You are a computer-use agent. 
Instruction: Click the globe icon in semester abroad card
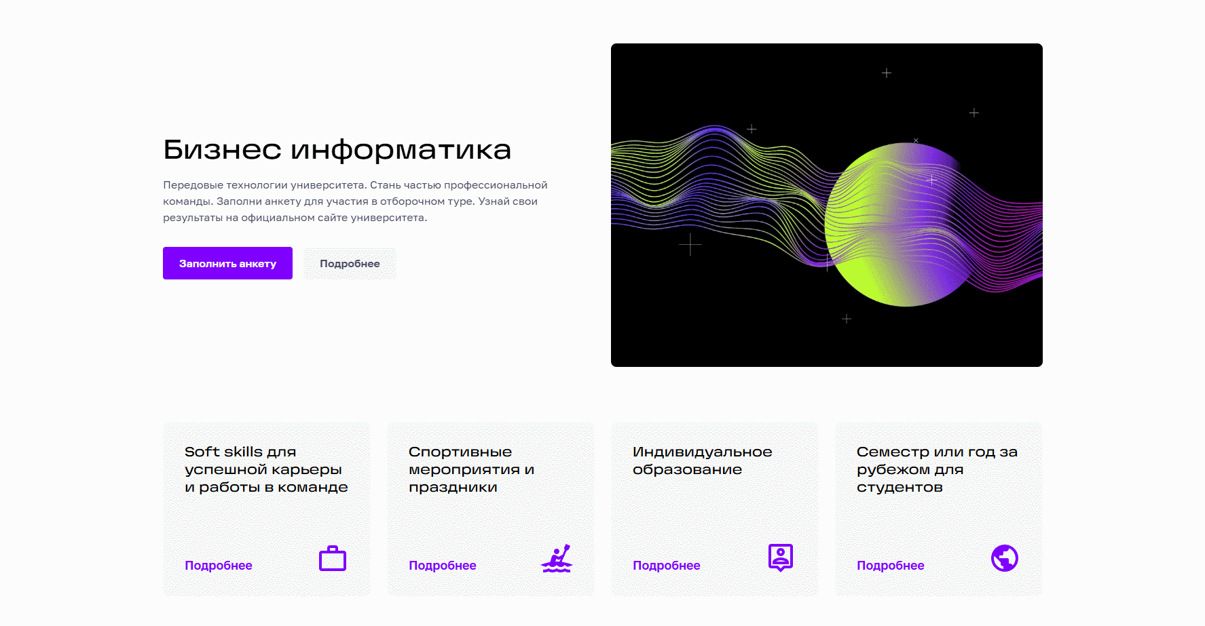tap(1005, 558)
